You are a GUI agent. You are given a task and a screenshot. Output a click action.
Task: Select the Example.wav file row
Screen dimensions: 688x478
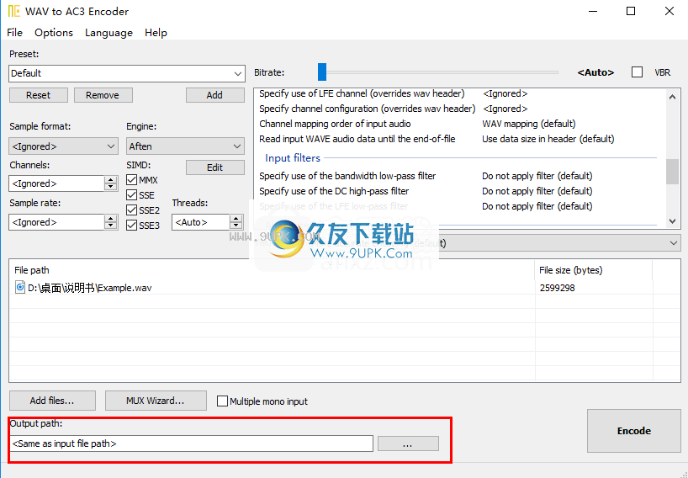[345, 288]
